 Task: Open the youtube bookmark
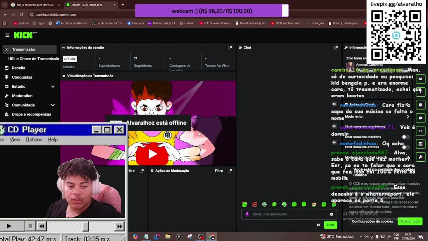tap(21, 23)
